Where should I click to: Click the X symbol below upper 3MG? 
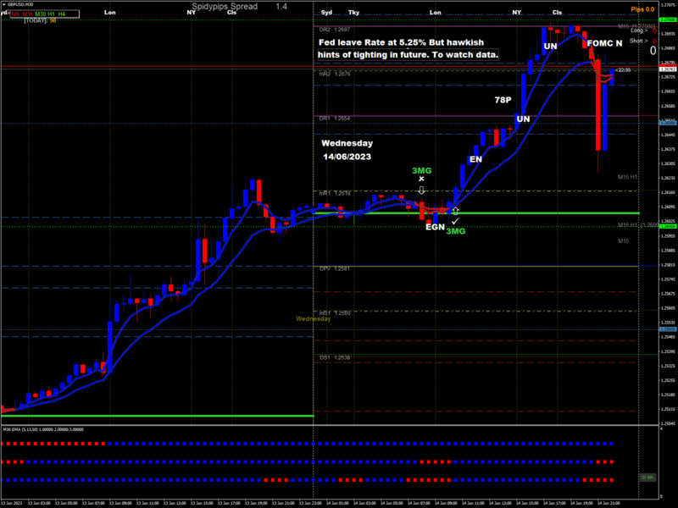coord(421,179)
